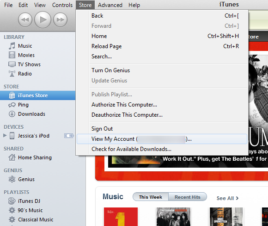The image size is (268, 226).
Task: Click the fast-forward next-track button
Action: click(x=60, y=20)
